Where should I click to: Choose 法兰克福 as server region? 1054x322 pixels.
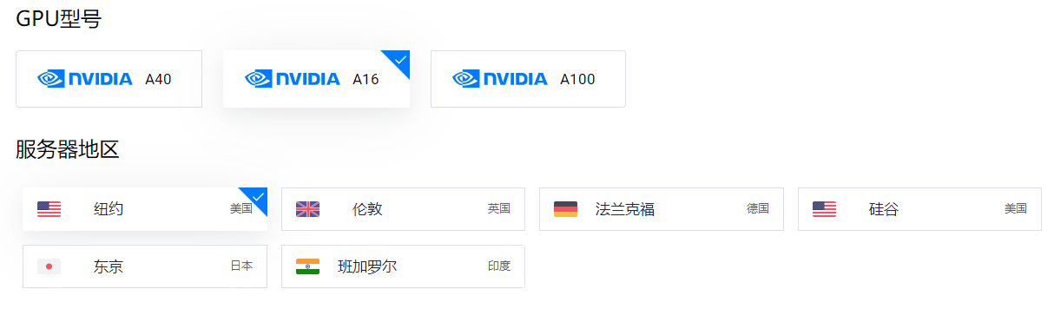click(x=662, y=209)
